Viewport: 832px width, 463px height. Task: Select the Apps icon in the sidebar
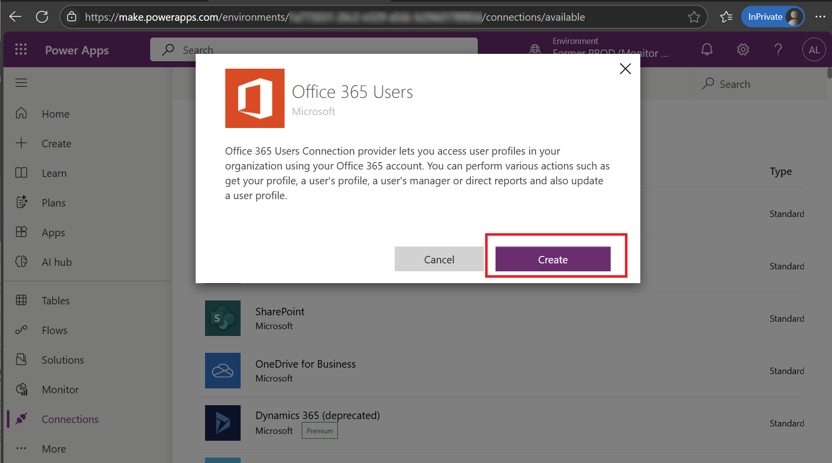pyautogui.click(x=53, y=232)
